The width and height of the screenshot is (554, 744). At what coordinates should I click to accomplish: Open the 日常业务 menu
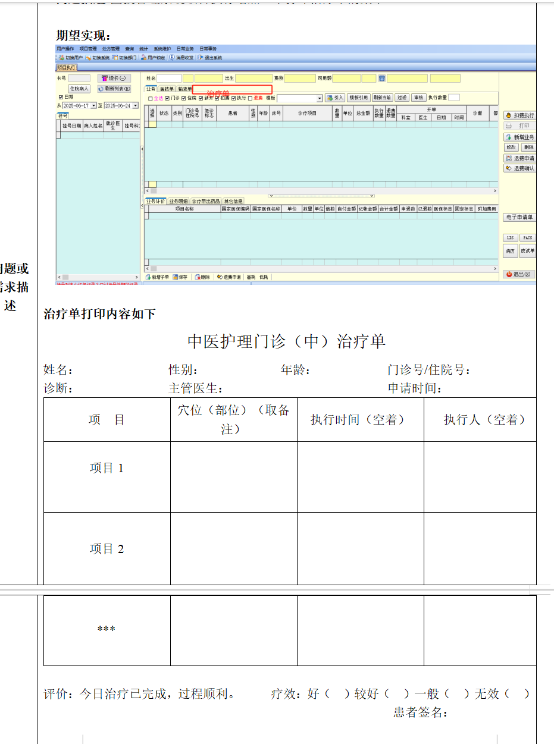[x=185, y=48]
